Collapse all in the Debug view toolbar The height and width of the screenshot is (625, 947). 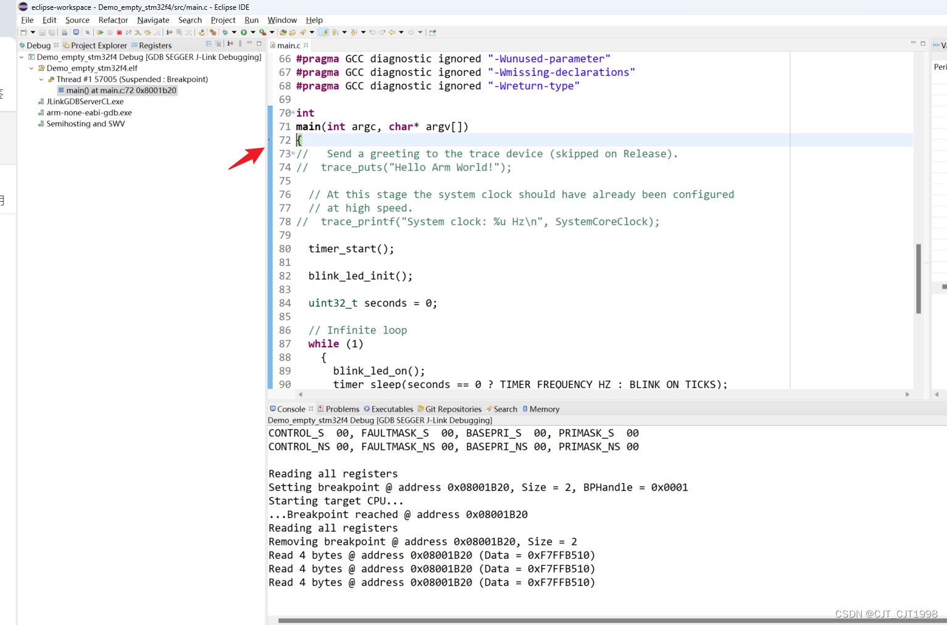tap(209, 43)
